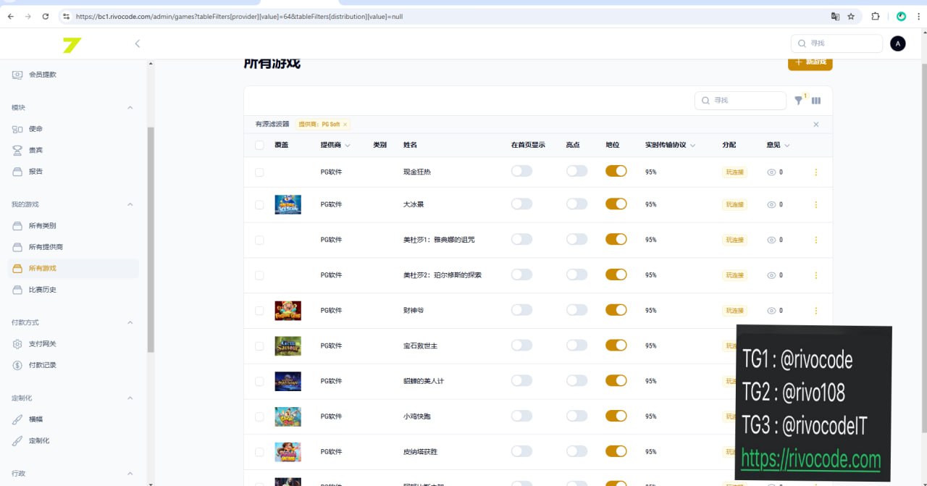Click 玩连接 badge for 美杜莎1

point(734,240)
